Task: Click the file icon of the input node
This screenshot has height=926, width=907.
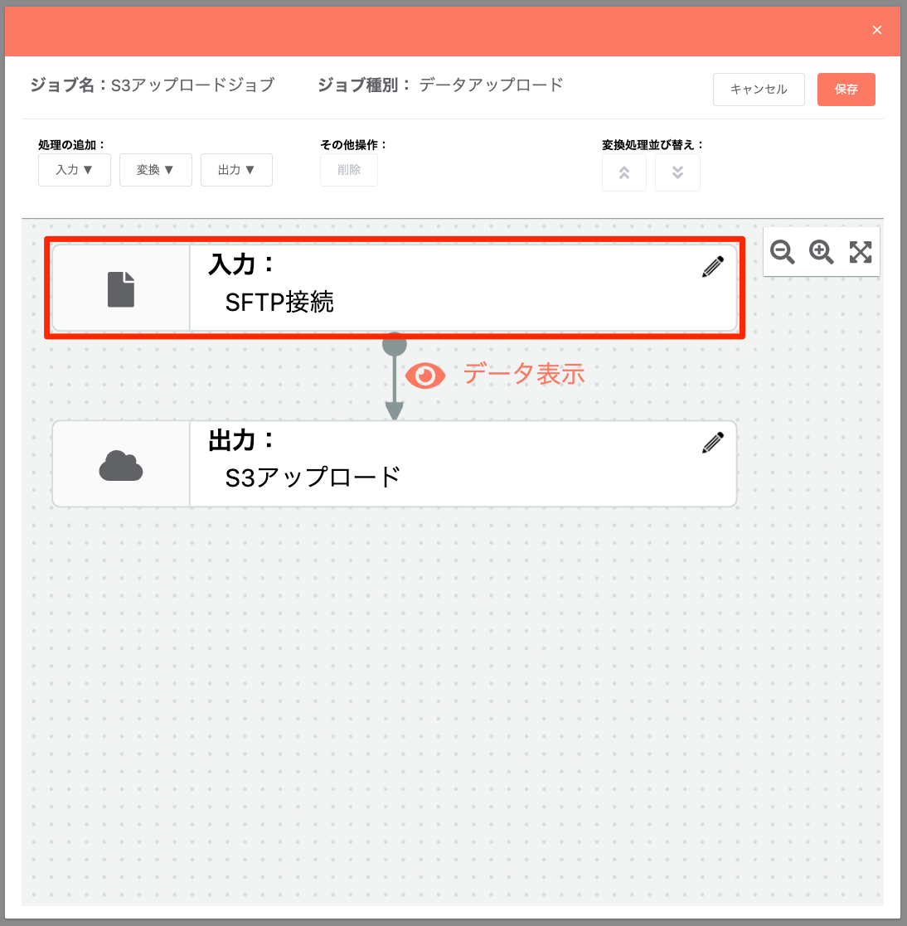Action: [121, 289]
